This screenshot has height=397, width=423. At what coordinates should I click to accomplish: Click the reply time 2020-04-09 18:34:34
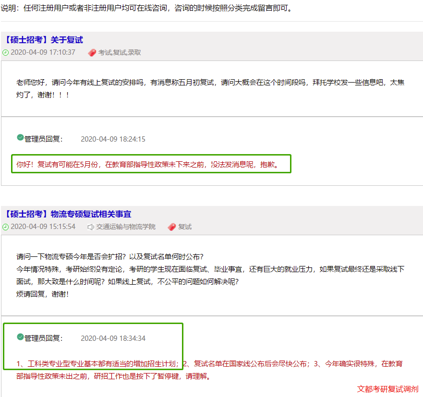pyautogui.click(x=113, y=338)
